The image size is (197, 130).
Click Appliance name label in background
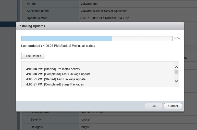(38, 11)
